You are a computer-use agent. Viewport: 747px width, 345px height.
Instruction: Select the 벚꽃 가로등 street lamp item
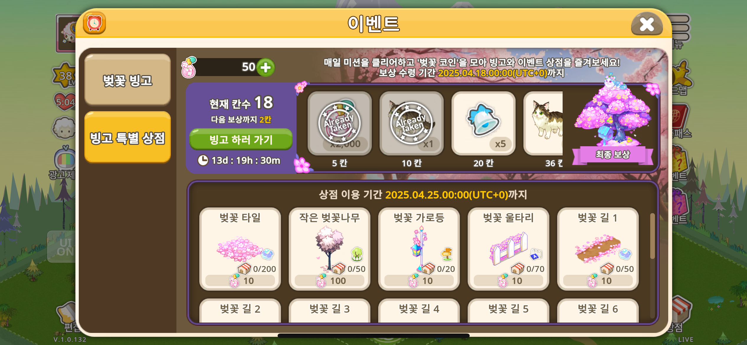click(x=419, y=249)
